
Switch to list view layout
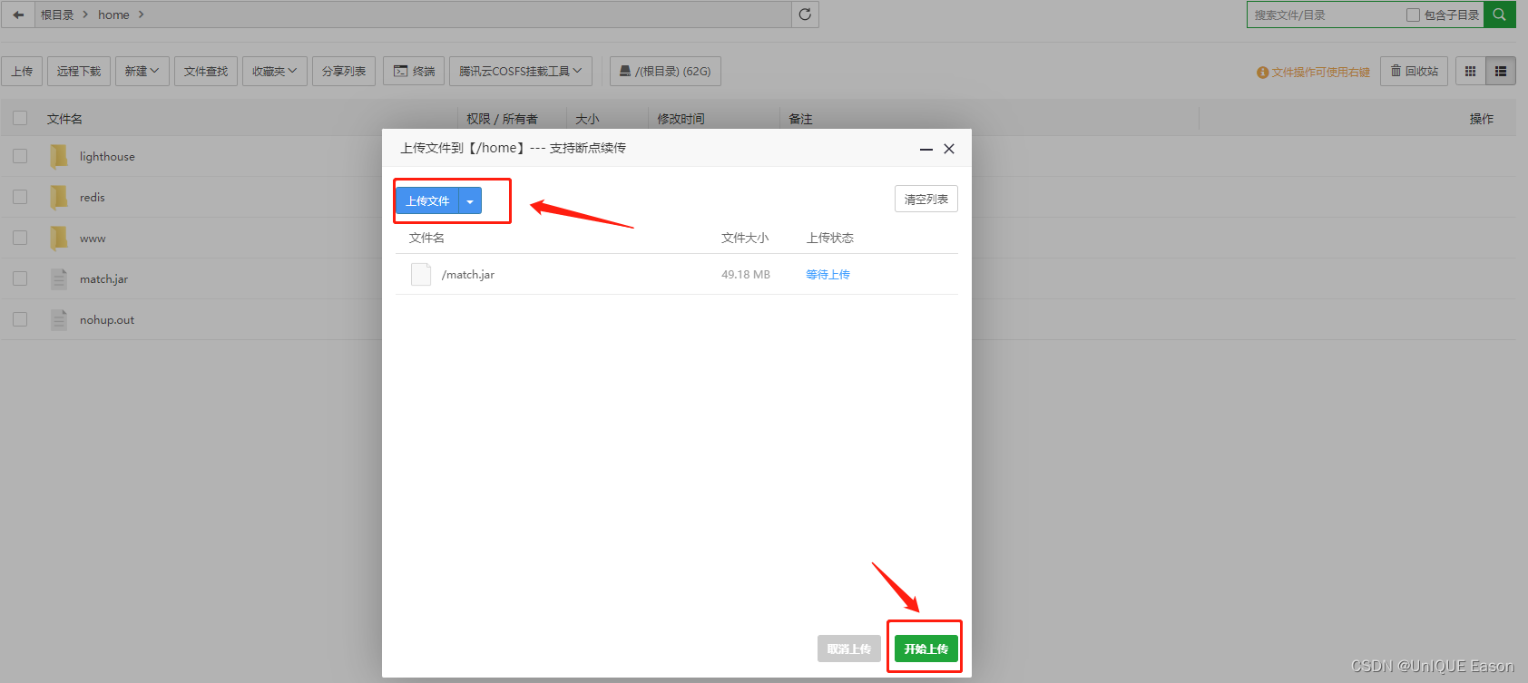coord(1501,71)
